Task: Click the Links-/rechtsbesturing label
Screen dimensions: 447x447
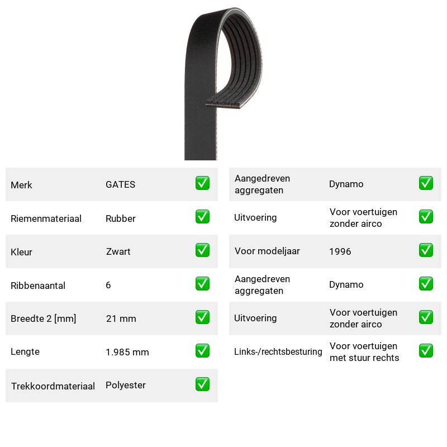Action: click(x=278, y=352)
